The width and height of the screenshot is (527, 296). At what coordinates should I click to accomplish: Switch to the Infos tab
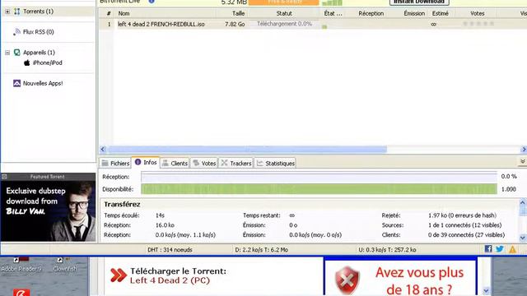(x=146, y=163)
